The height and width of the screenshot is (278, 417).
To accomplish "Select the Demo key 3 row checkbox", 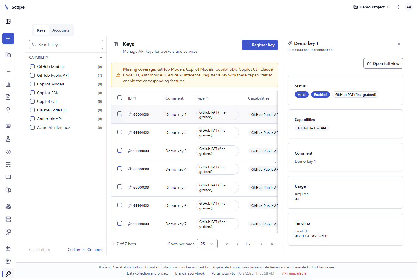I will tap(120, 150).
